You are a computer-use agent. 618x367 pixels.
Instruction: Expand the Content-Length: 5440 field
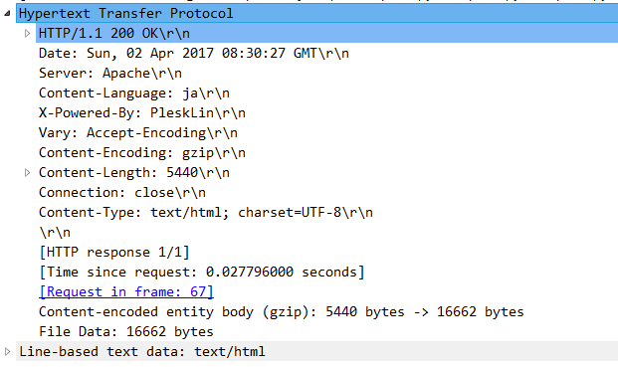[27, 172]
